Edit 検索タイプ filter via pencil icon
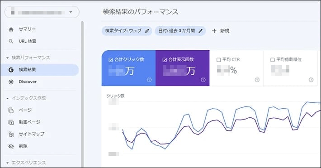This screenshot has height=168, width=321. (x=147, y=31)
